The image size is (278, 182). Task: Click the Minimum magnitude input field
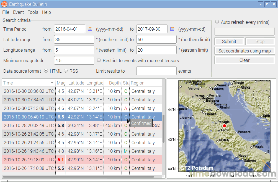(74, 60)
